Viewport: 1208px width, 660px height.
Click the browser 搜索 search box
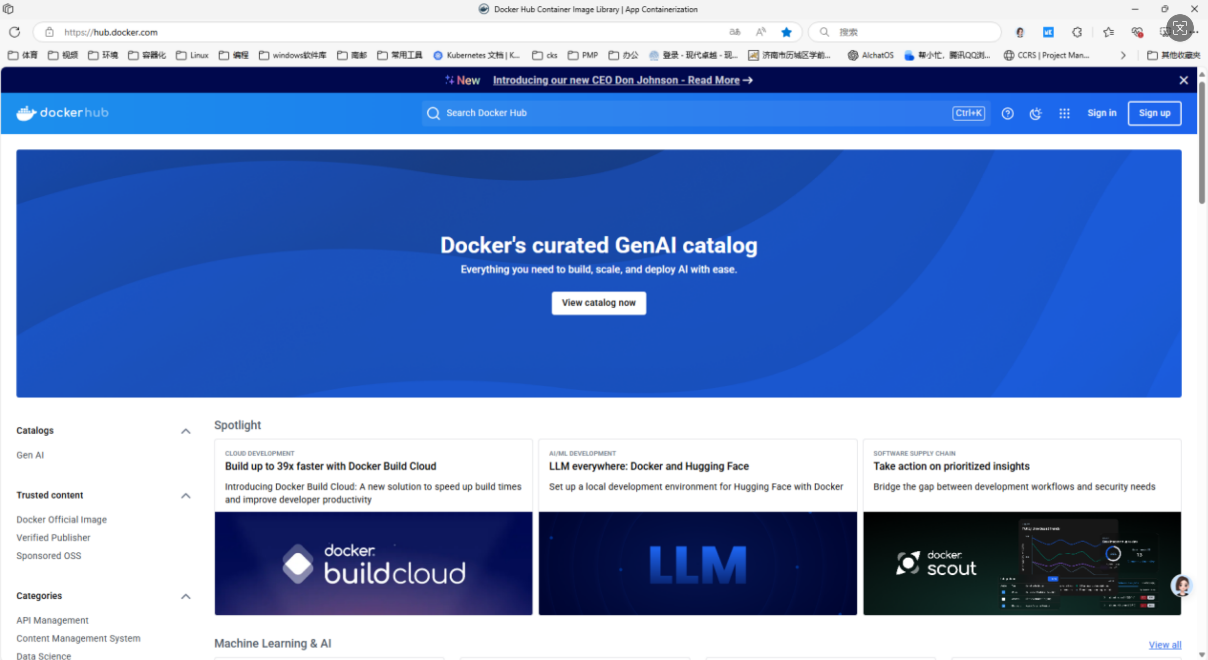click(x=904, y=32)
